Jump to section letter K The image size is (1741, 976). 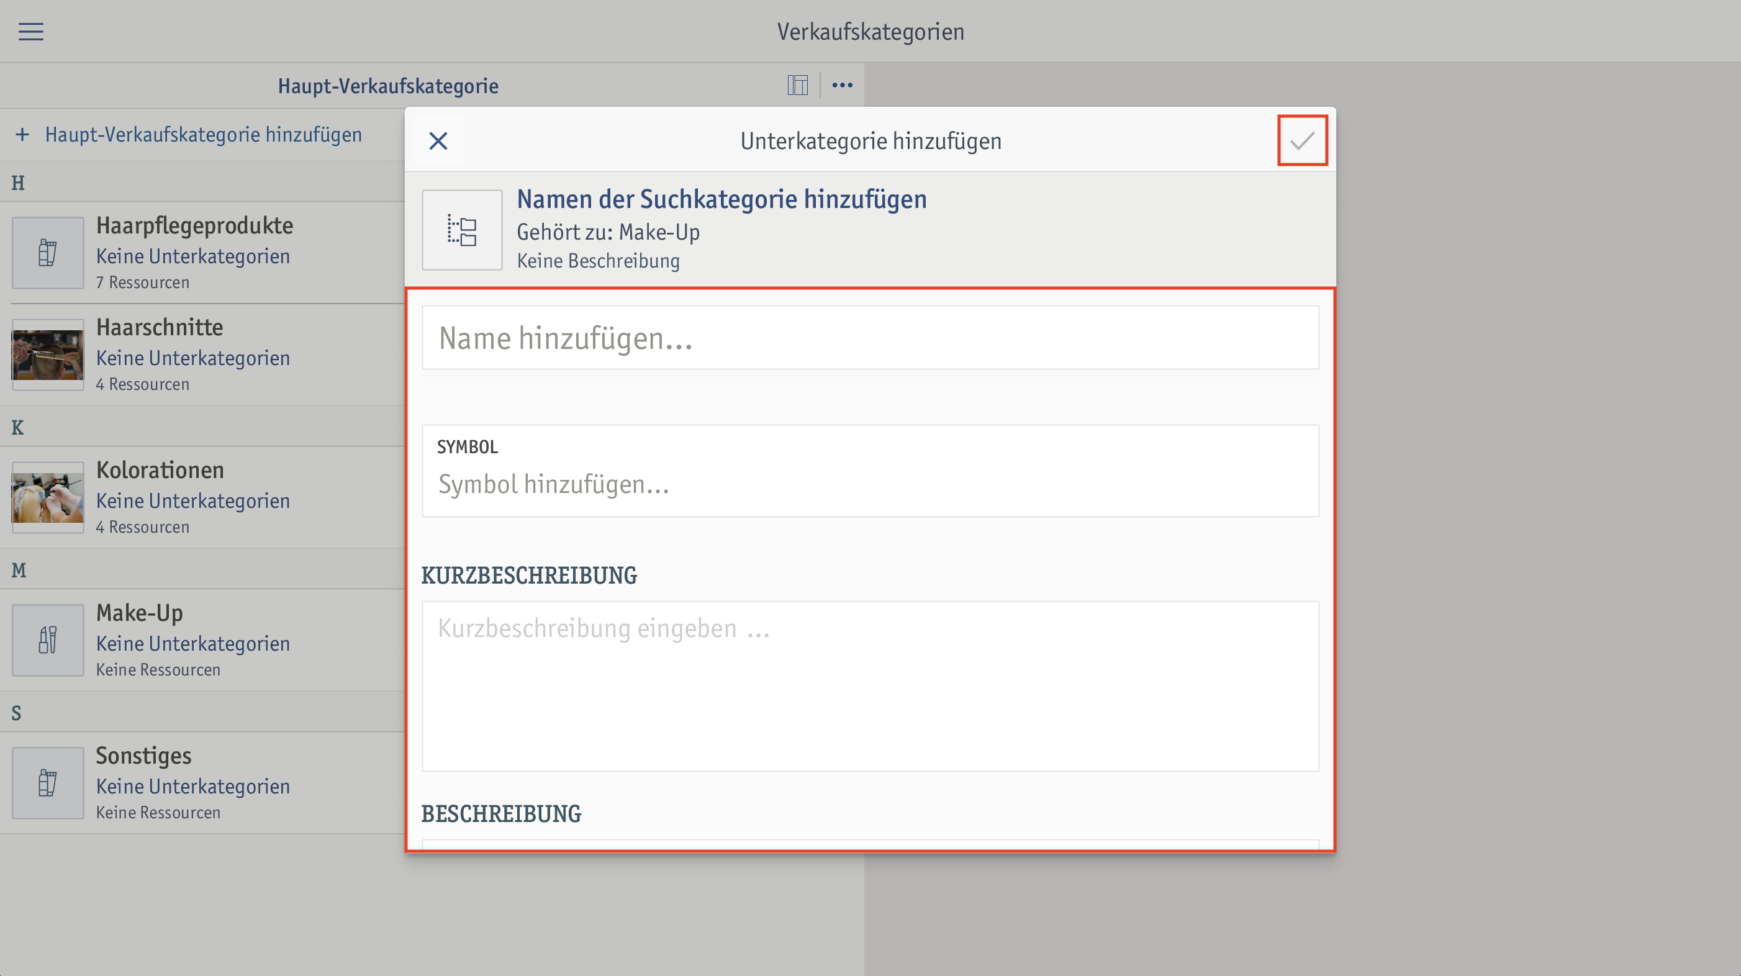point(17,428)
